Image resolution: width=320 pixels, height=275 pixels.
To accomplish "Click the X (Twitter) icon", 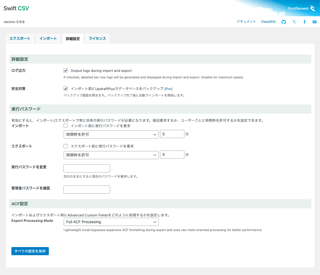I will click(x=294, y=22).
